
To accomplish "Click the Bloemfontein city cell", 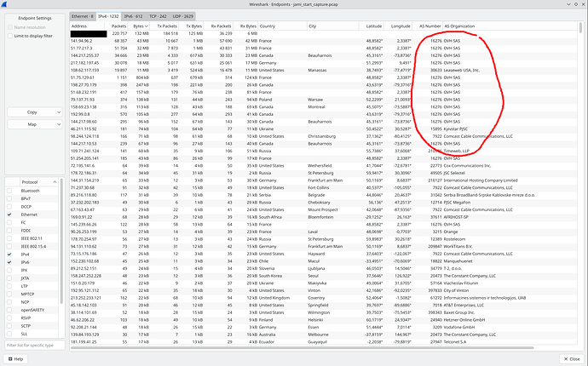I will 320,217.
